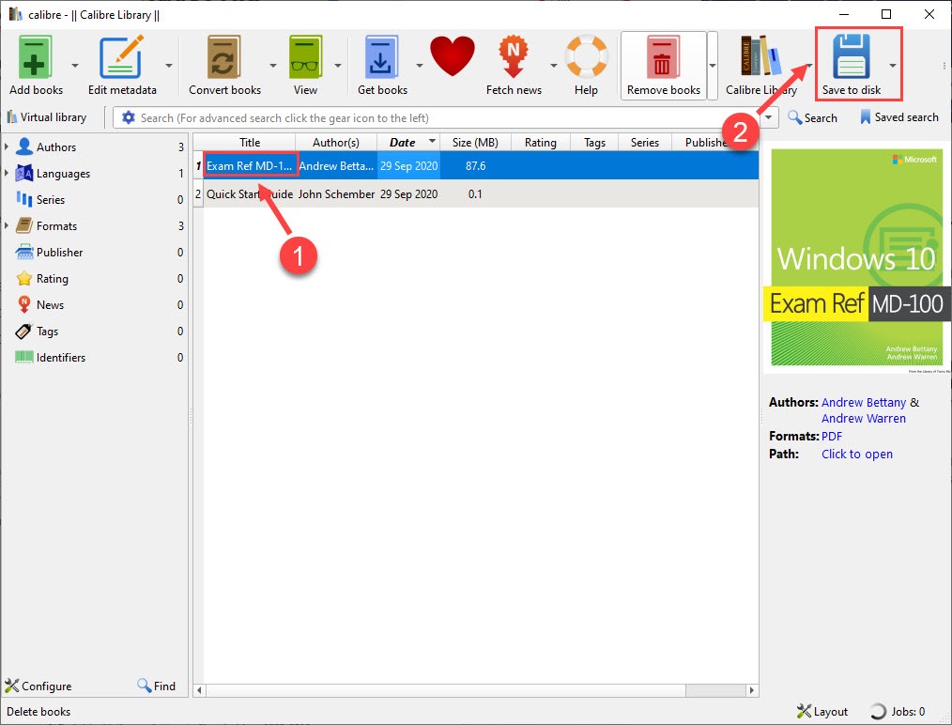Expand the Formats tree node
The width and height of the screenshot is (952, 725).
[6, 225]
